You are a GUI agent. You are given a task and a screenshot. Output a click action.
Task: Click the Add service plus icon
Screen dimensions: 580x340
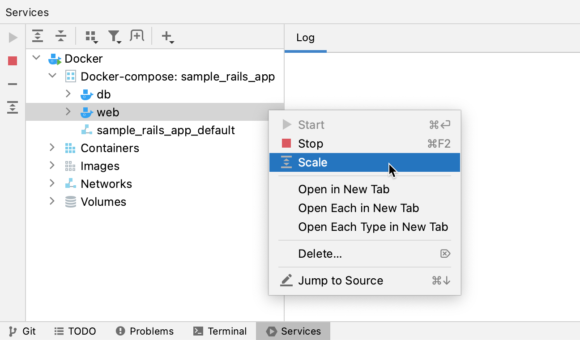pos(166,37)
